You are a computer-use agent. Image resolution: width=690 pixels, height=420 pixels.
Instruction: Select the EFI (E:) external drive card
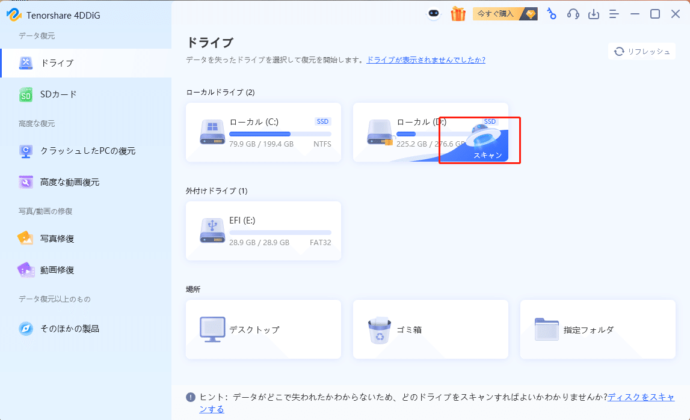(263, 231)
